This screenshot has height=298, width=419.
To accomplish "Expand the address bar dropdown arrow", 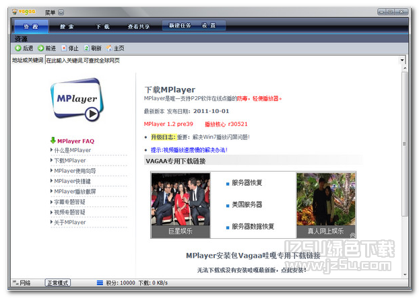I will (x=402, y=61).
